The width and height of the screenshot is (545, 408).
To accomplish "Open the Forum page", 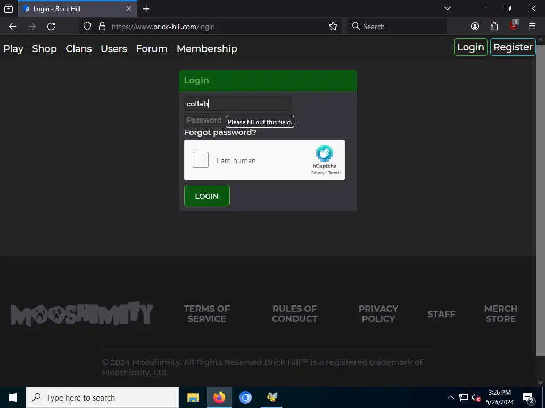I will [152, 49].
